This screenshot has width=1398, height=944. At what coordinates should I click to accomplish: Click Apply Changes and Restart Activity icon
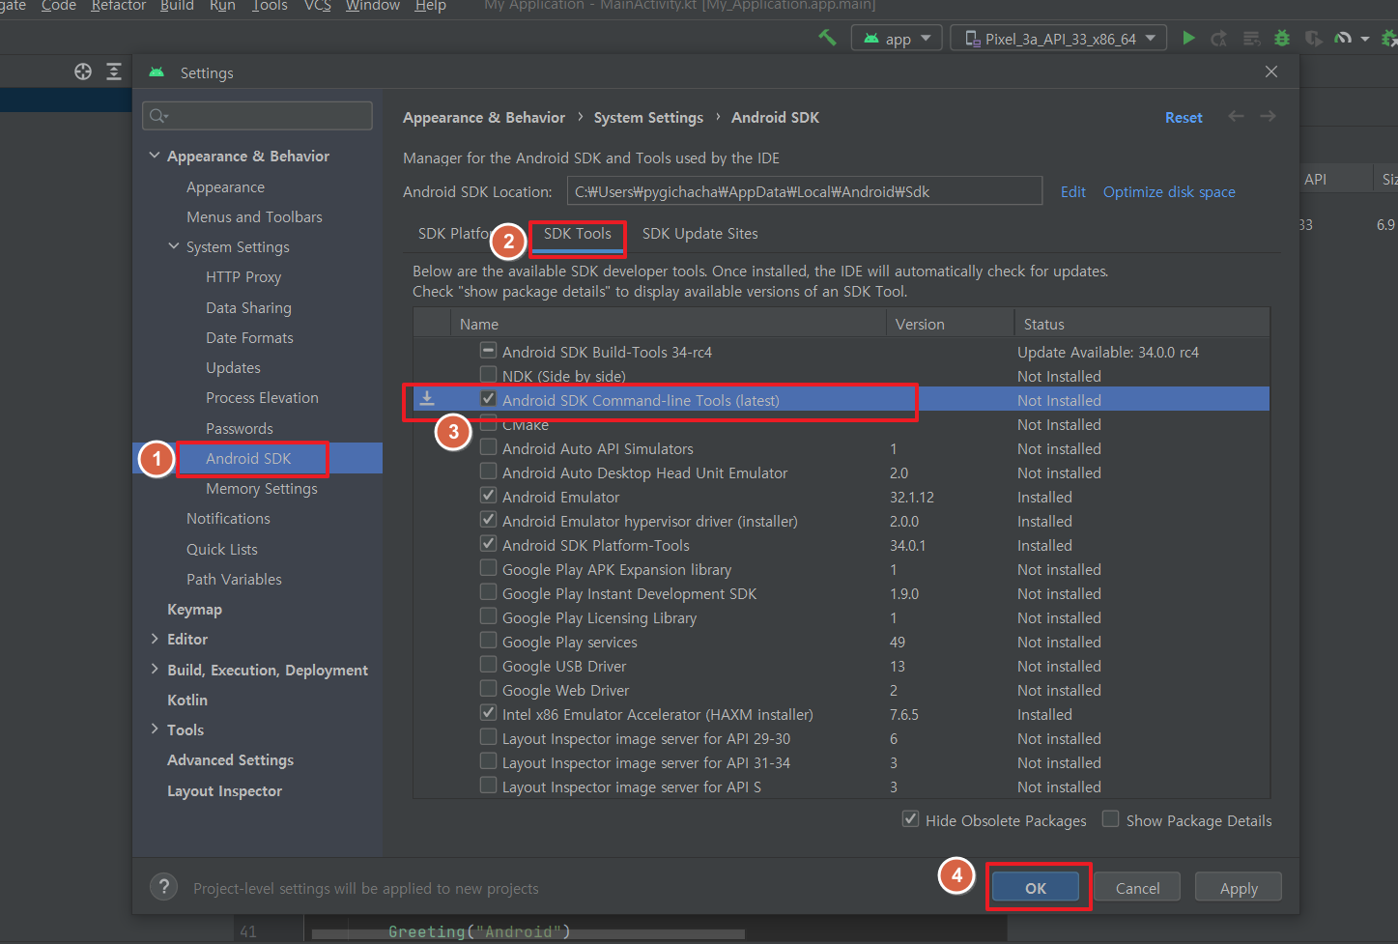[x=1219, y=39]
